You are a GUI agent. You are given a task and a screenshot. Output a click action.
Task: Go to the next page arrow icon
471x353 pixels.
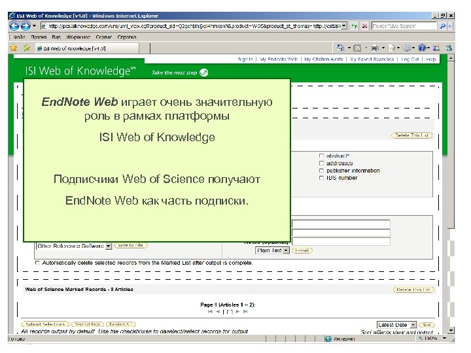237,312
